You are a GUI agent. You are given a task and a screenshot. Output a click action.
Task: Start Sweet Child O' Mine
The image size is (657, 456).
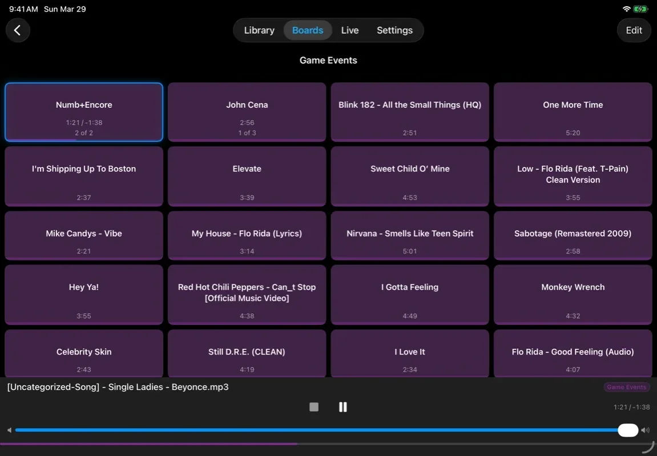tap(410, 177)
